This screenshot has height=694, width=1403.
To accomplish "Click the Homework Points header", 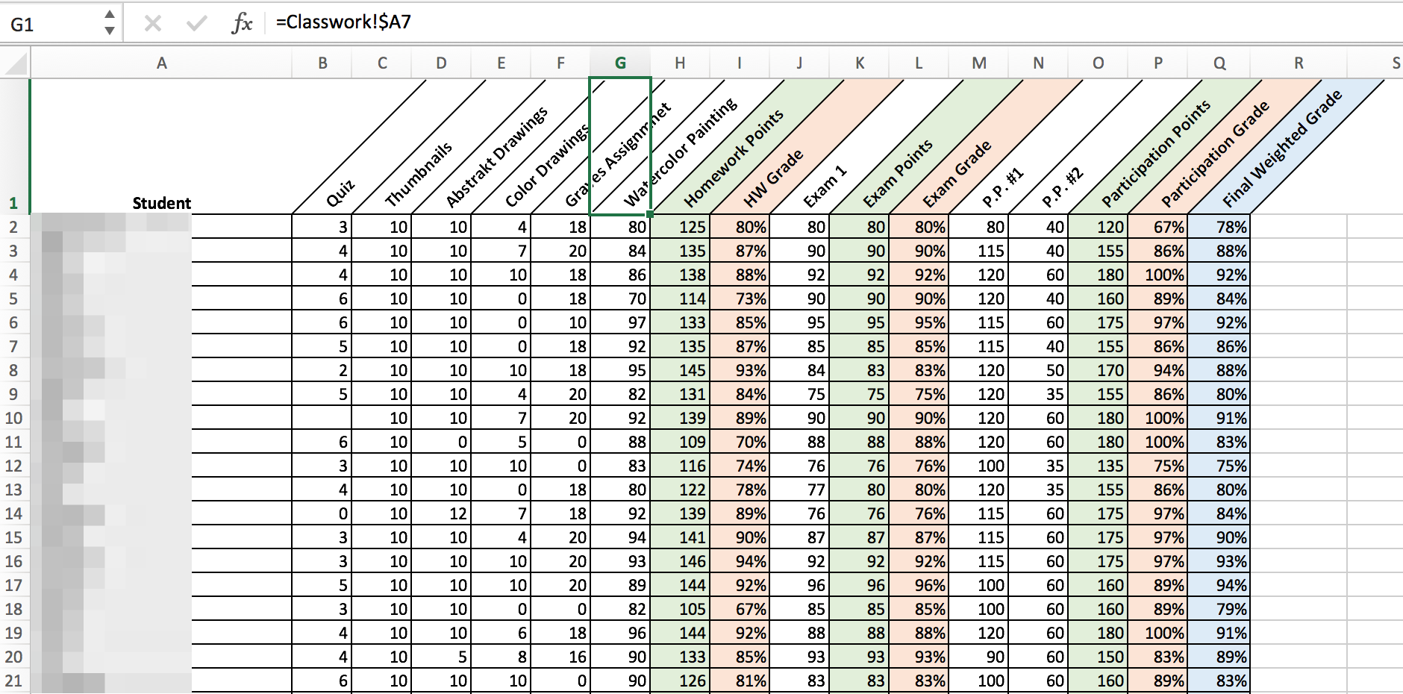I will tap(733, 157).
